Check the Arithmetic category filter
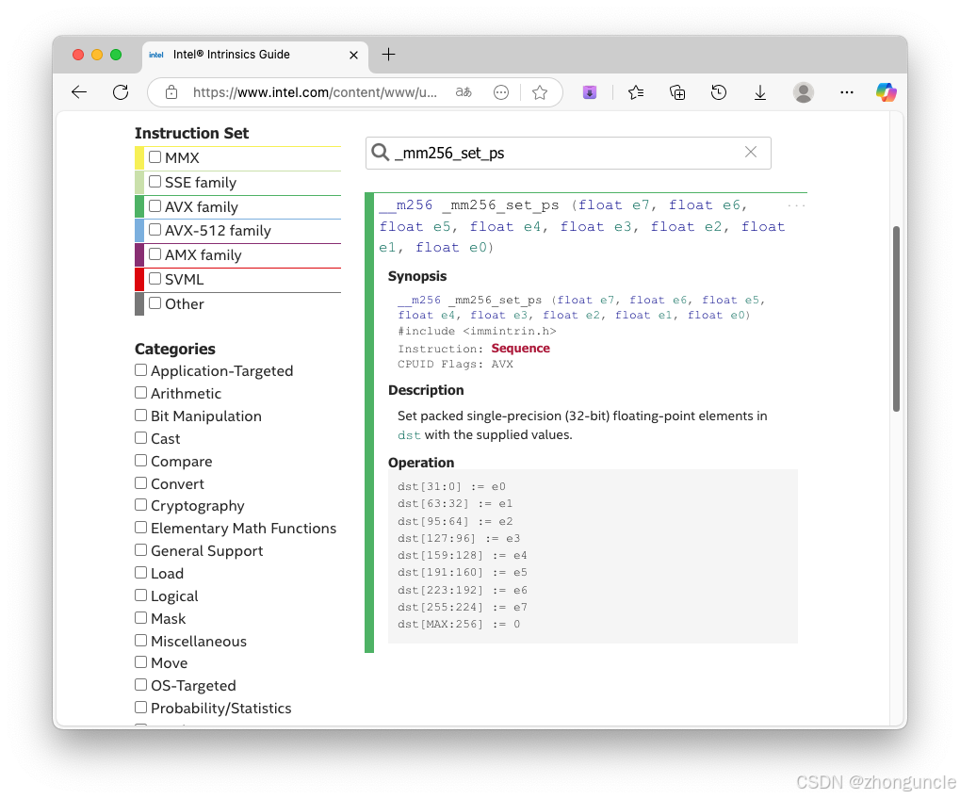This screenshot has width=960, height=799. tap(139, 392)
